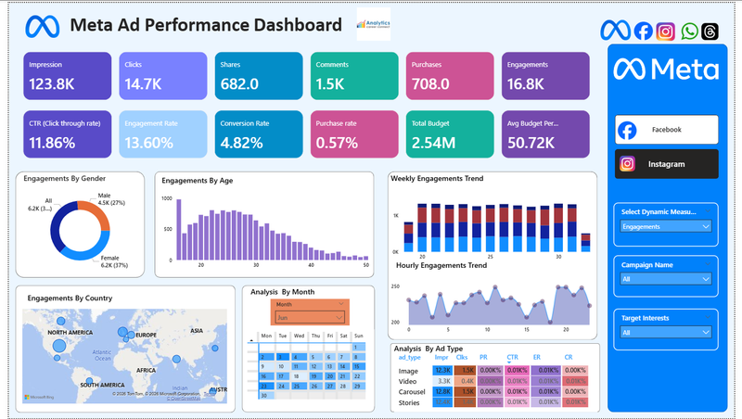Select the Comments 1.5K card
Image resolution: width=742 pixels, height=419 pixels.
click(354, 76)
